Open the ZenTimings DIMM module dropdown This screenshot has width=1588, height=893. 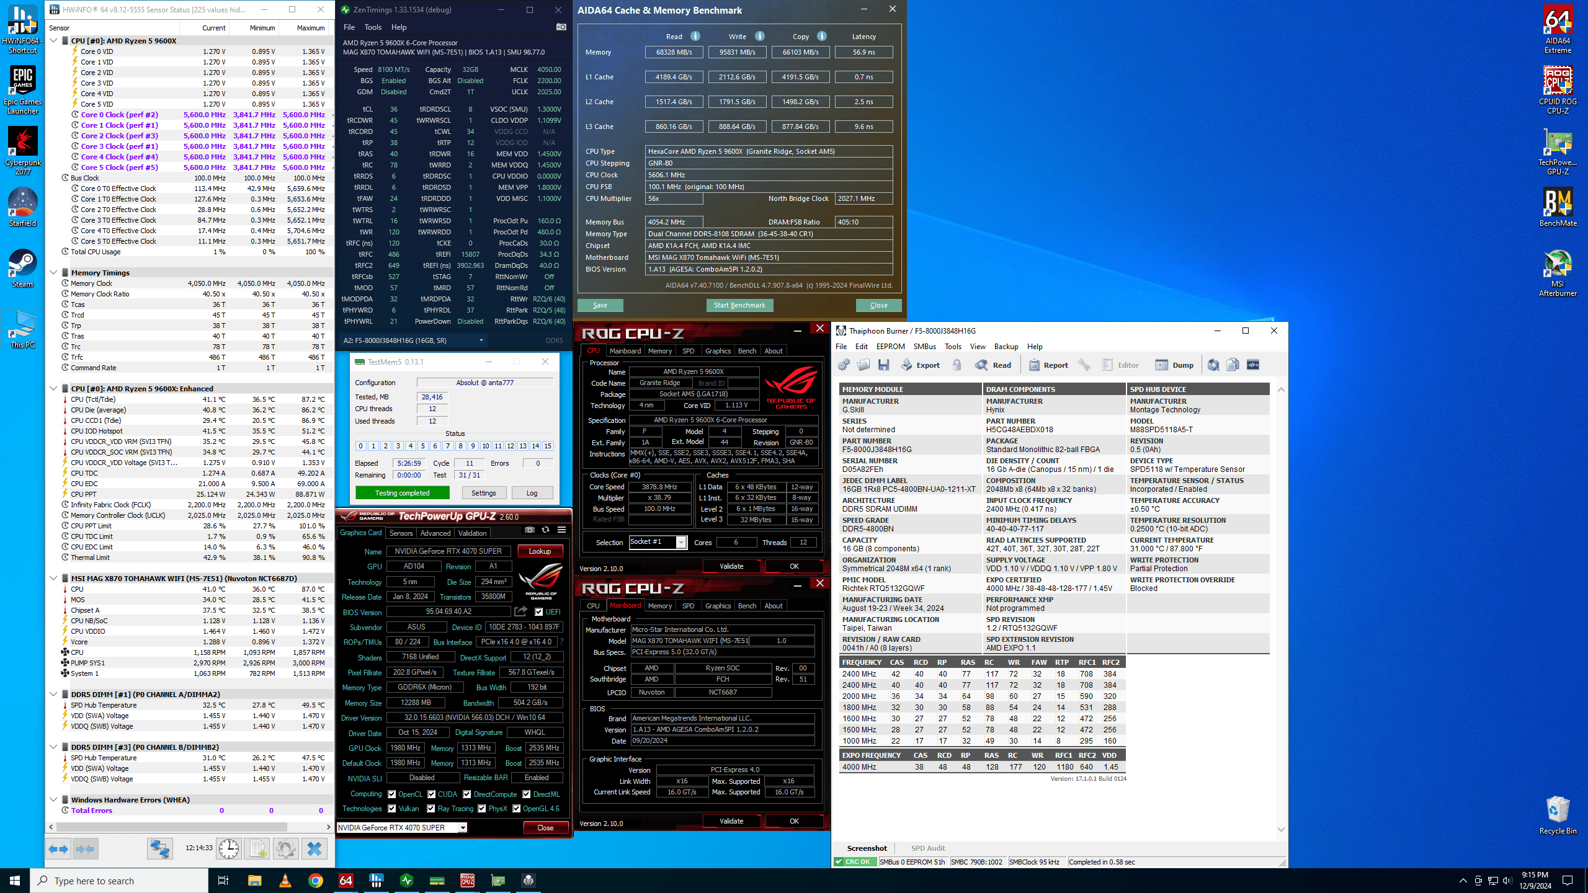(481, 340)
